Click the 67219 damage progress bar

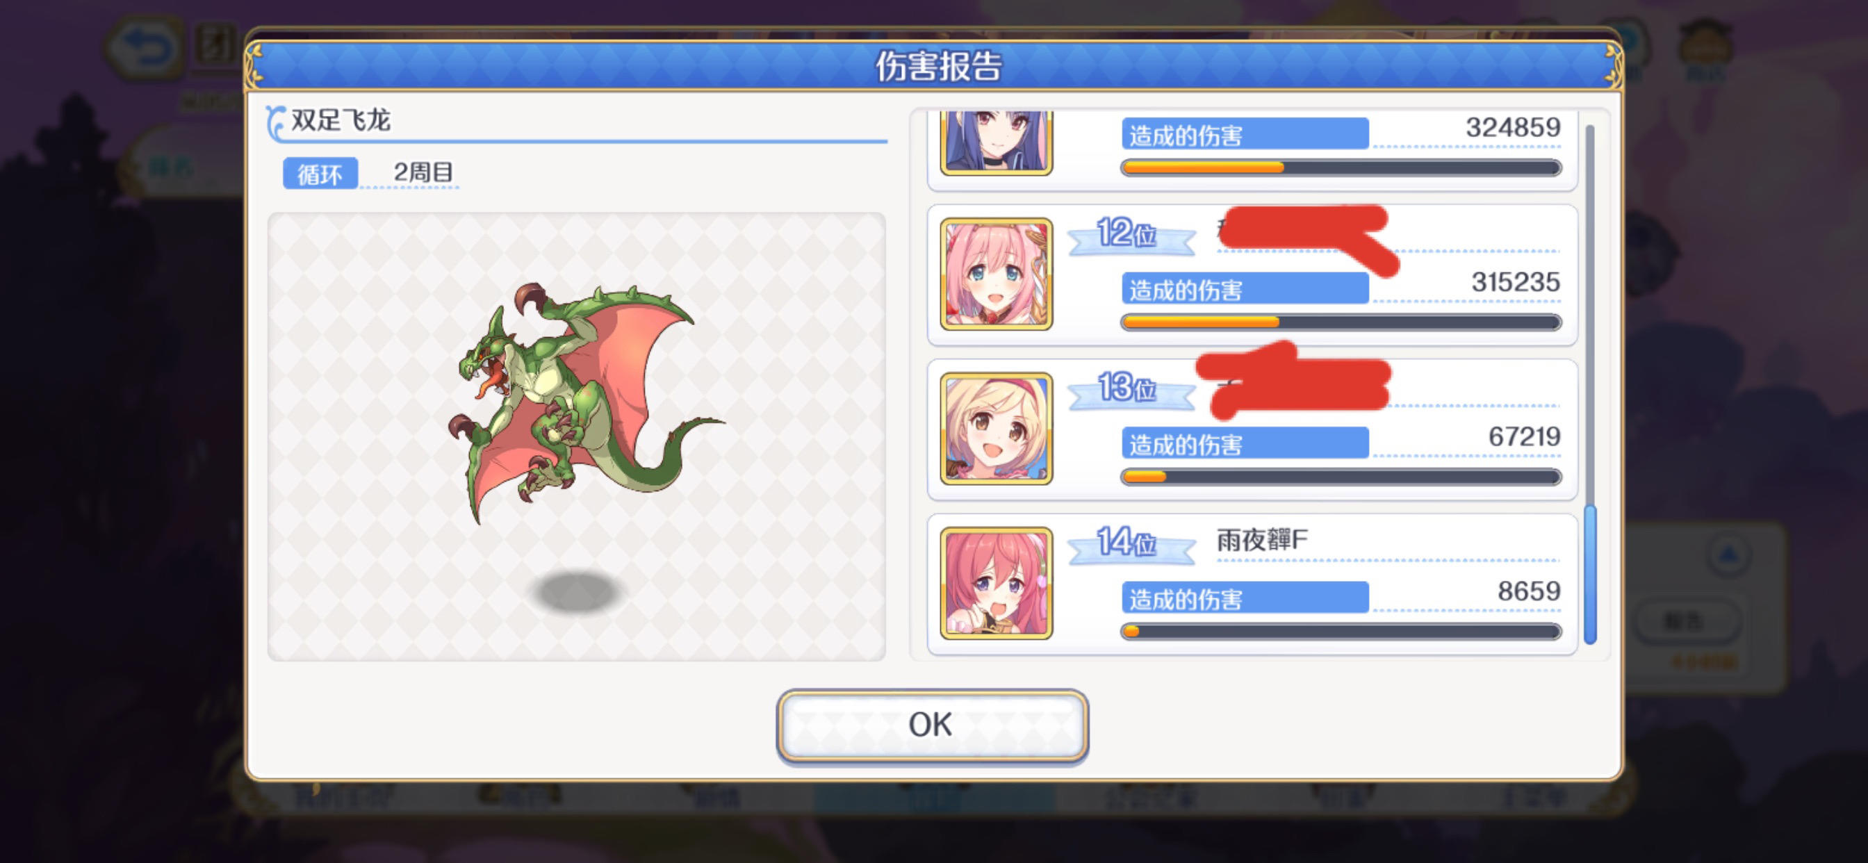[x=1340, y=477]
